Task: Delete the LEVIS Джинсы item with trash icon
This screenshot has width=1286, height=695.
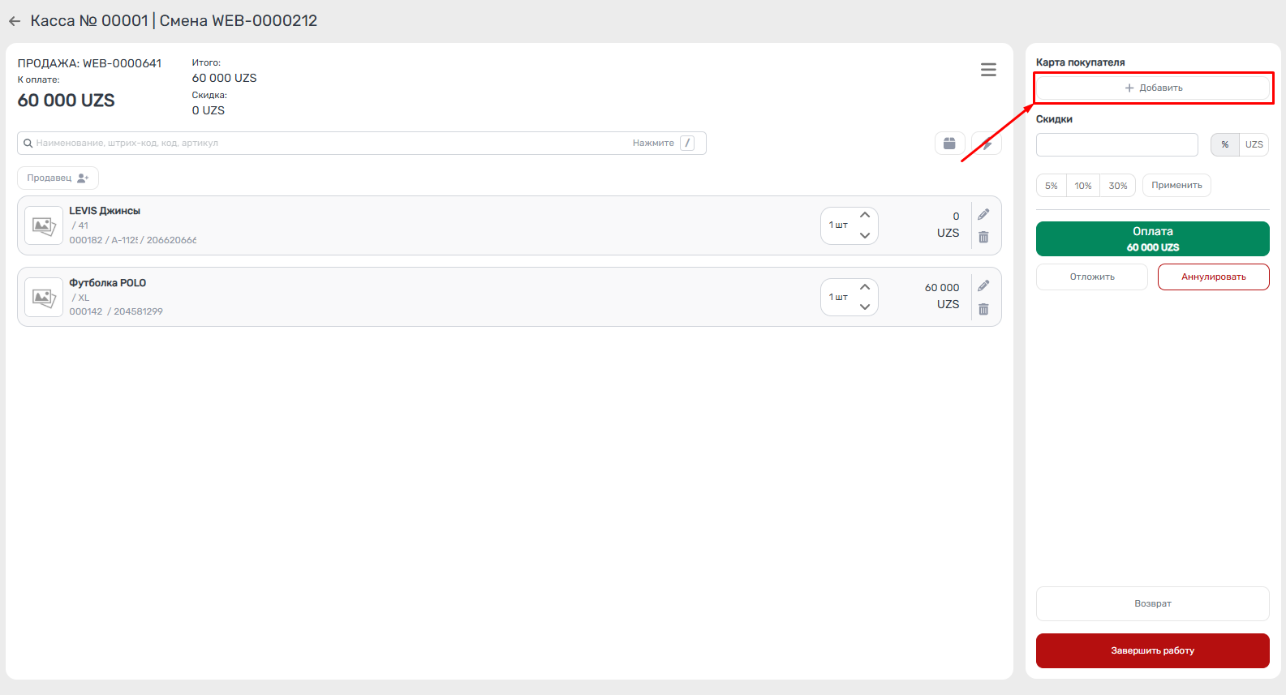Action: 983,238
